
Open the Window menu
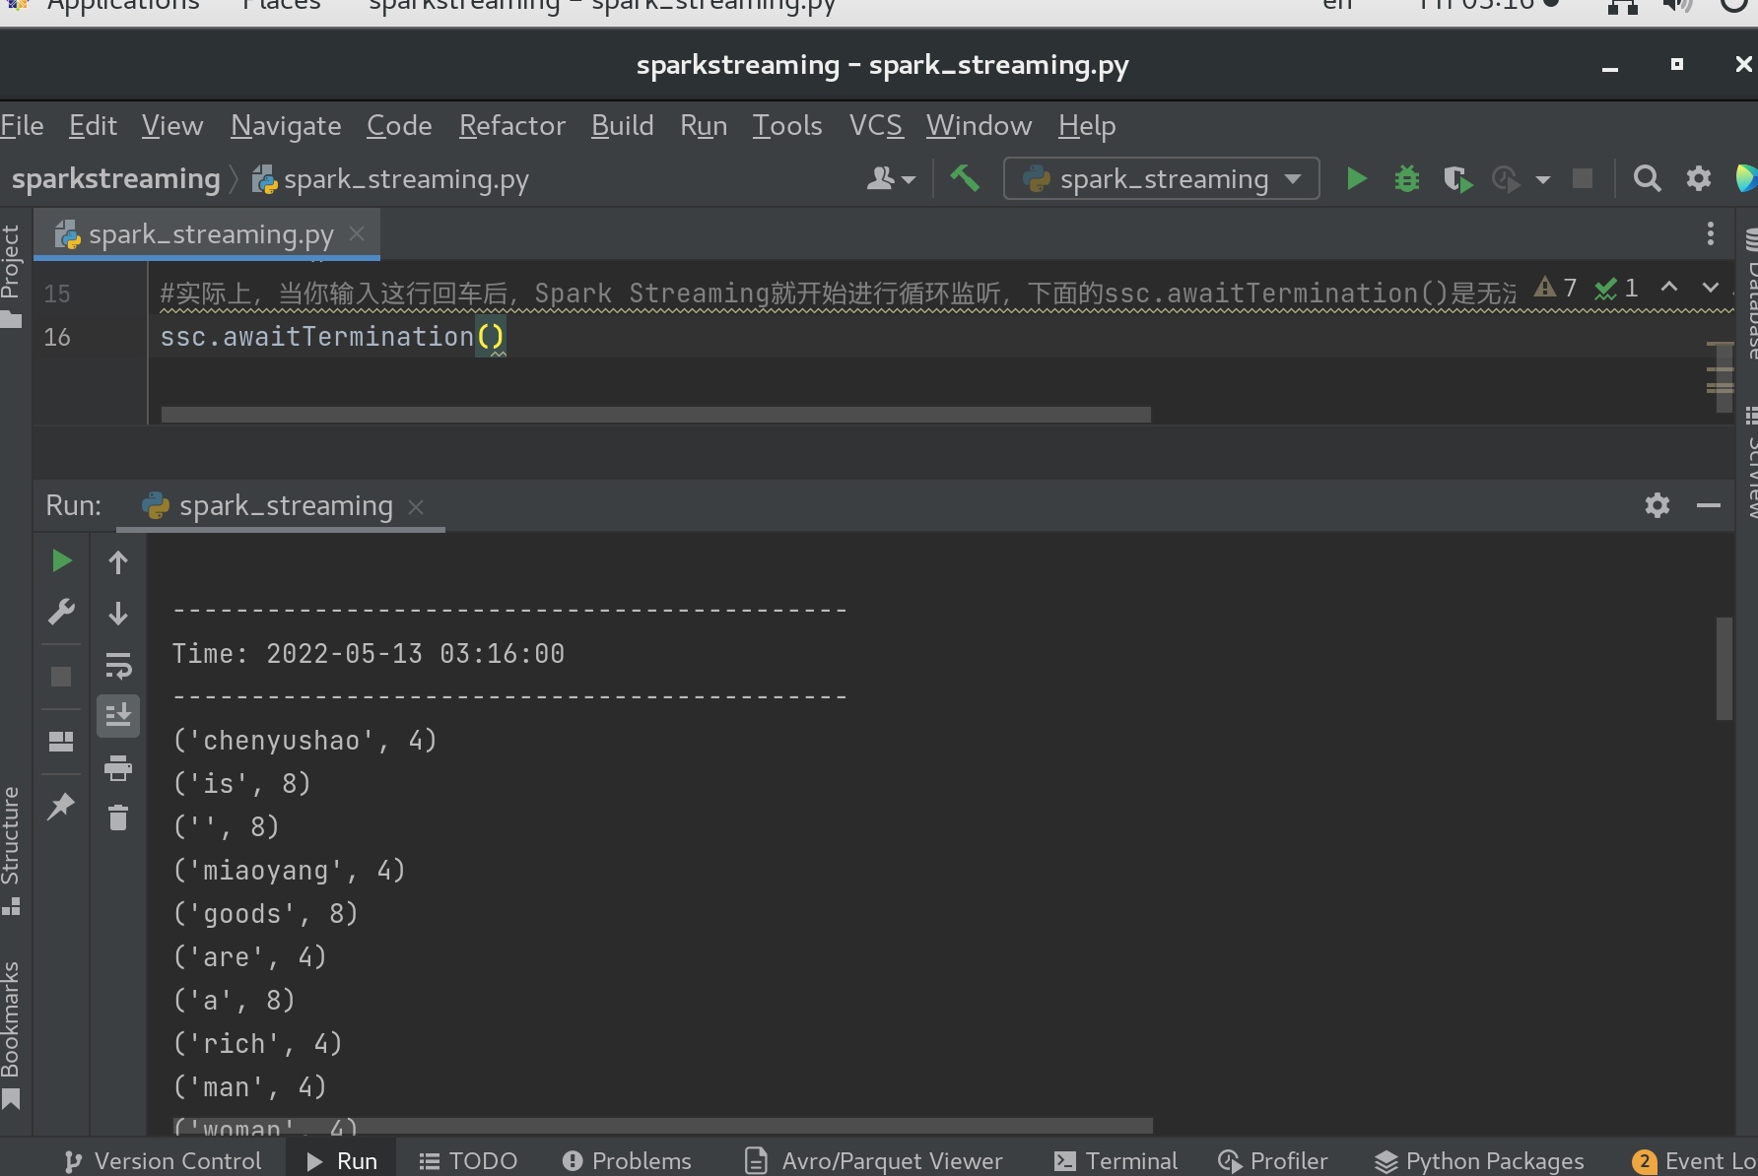click(x=979, y=125)
